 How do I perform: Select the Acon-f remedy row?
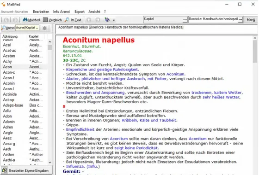point(24,78)
